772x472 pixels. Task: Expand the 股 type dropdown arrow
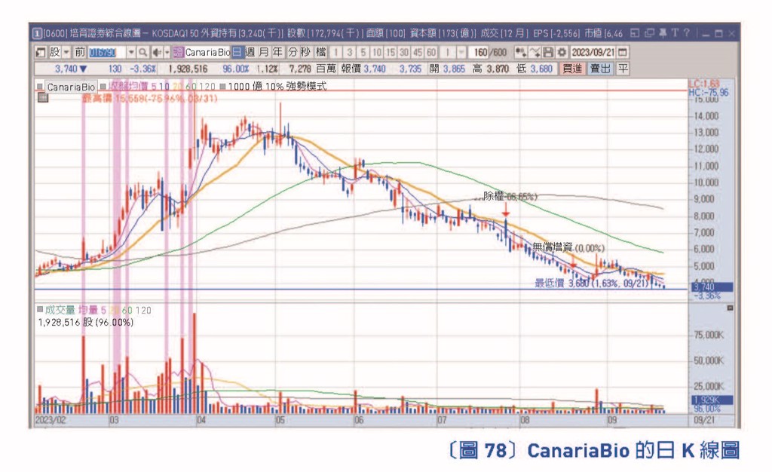(66, 52)
